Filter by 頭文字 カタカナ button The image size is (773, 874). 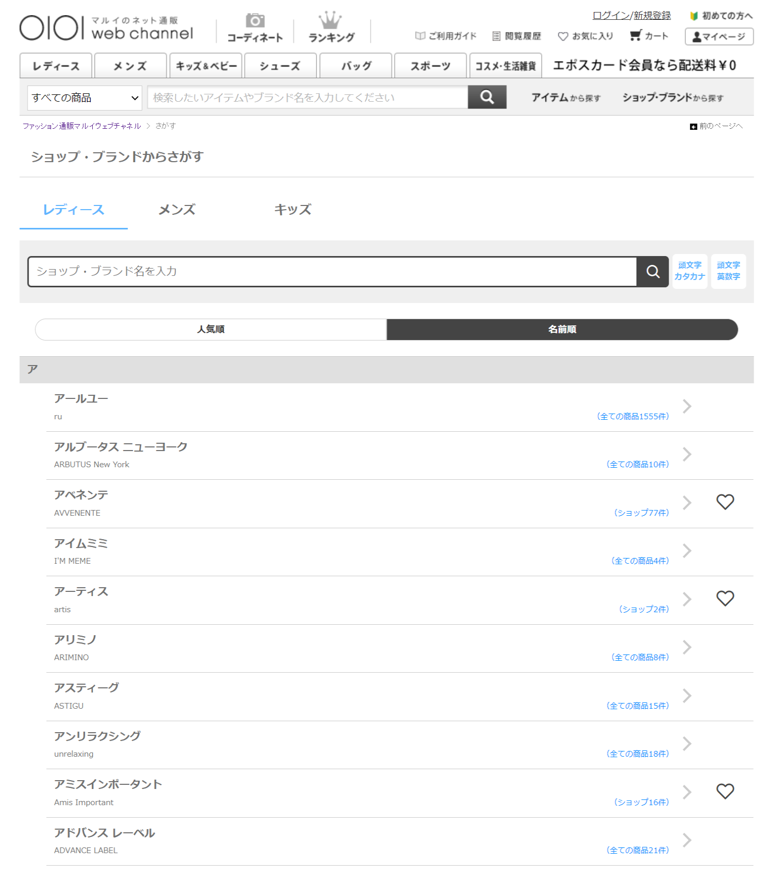click(x=689, y=271)
